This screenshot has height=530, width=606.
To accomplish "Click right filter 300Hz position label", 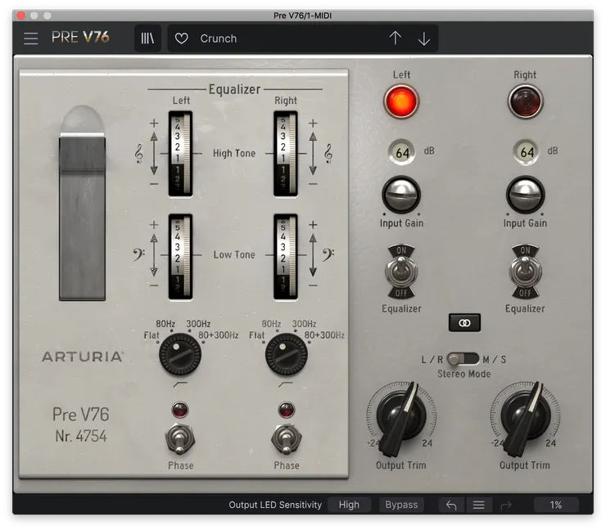I will 304,324.
